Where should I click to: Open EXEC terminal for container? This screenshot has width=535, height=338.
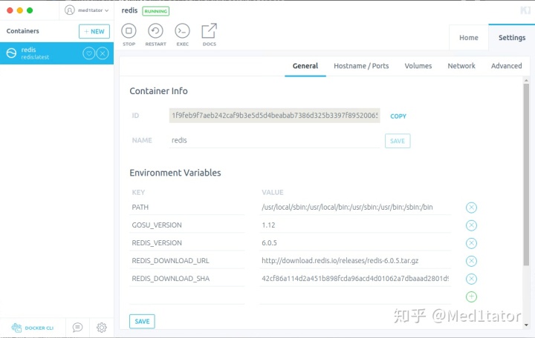(182, 31)
